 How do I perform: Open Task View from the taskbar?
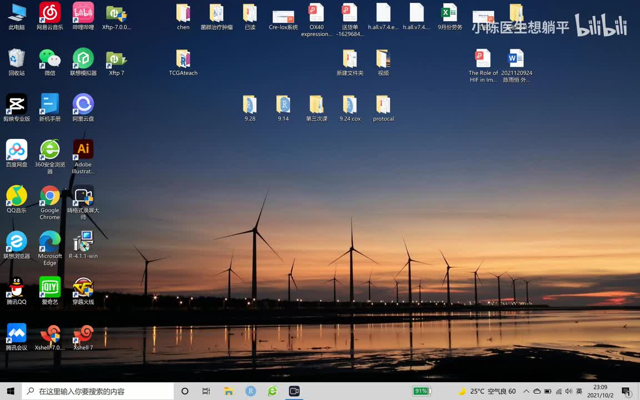206,391
